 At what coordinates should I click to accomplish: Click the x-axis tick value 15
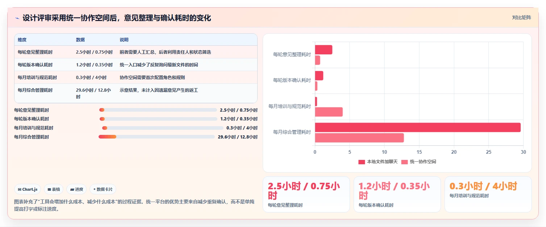pyautogui.click(x=419, y=152)
